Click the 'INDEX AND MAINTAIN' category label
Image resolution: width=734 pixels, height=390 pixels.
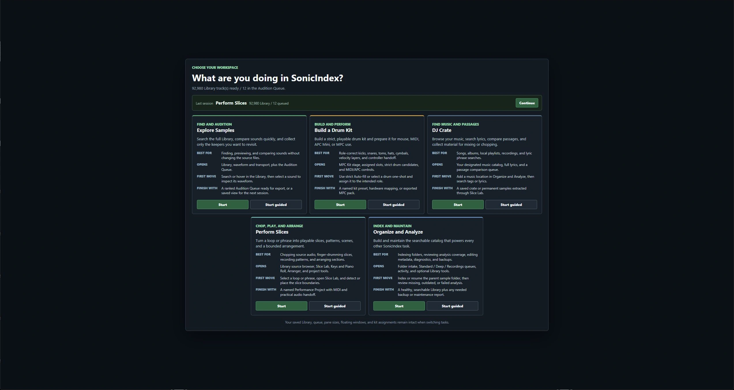[x=392, y=226]
